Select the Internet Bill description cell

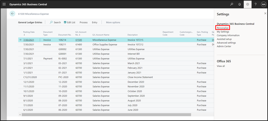133,54
